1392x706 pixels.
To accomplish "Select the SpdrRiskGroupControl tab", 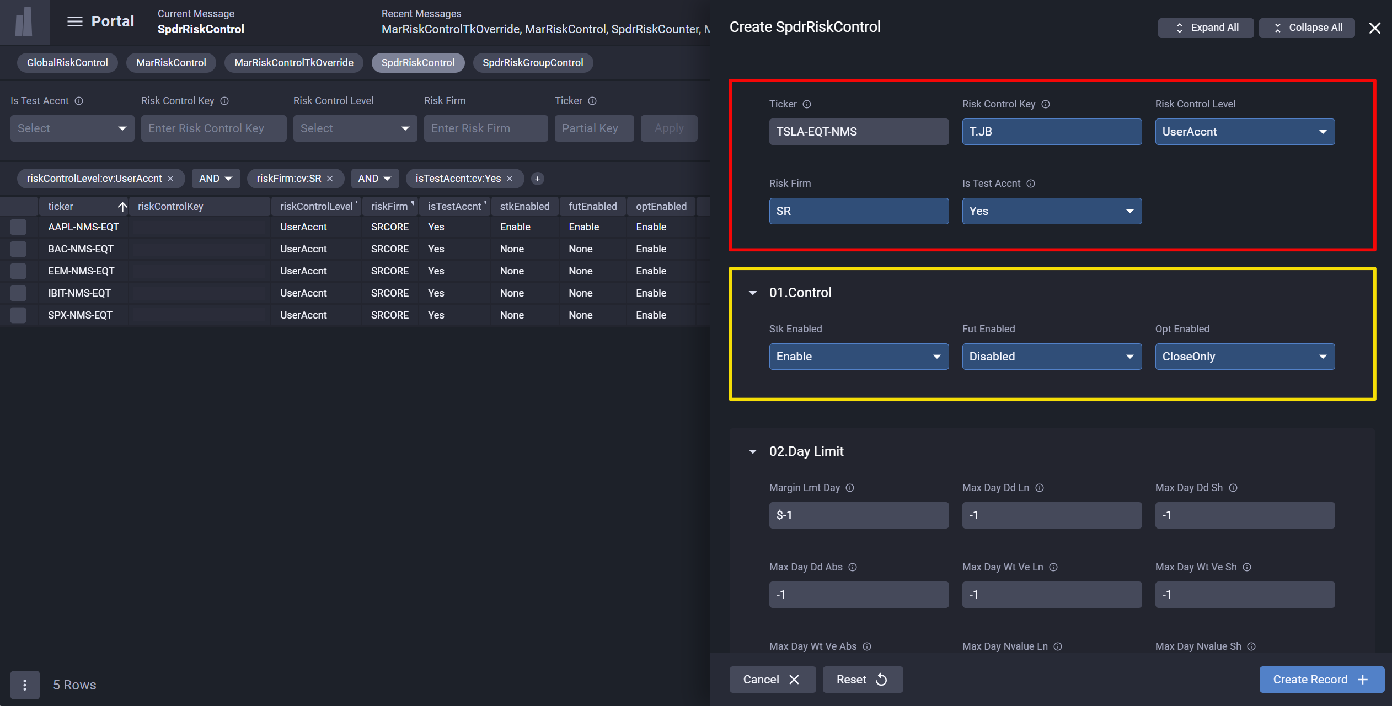I will (532, 62).
